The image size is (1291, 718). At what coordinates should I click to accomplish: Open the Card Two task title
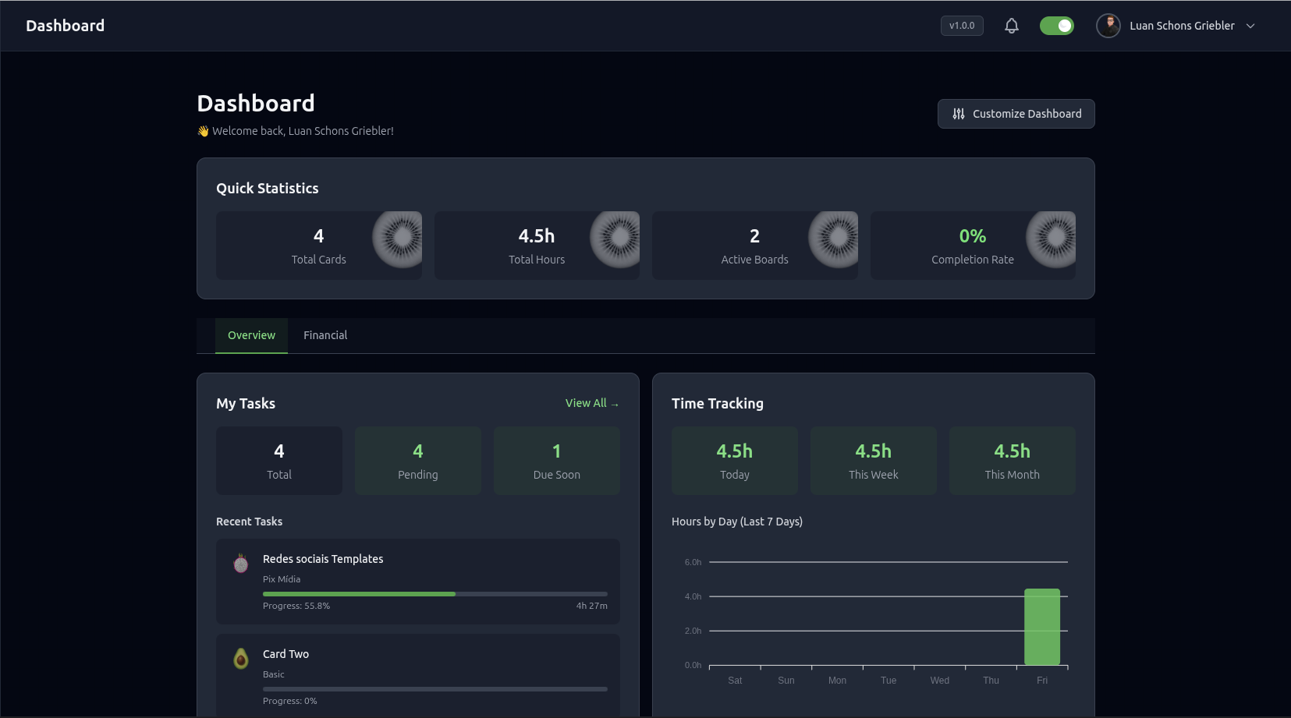286,654
